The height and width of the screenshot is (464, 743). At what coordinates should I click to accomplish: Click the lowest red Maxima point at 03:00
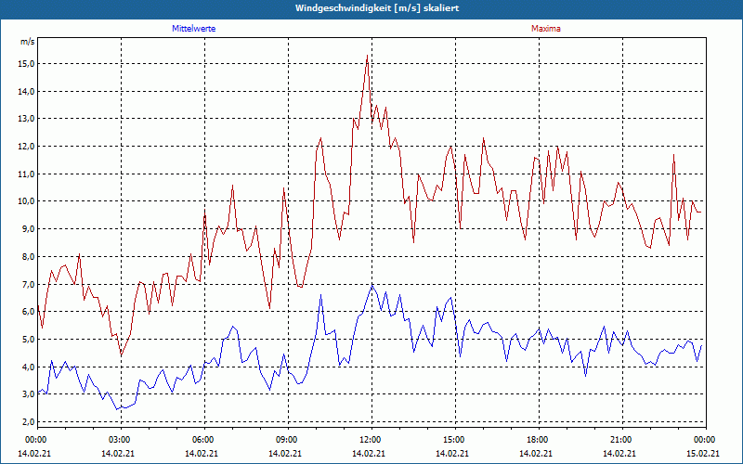coord(122,354)
